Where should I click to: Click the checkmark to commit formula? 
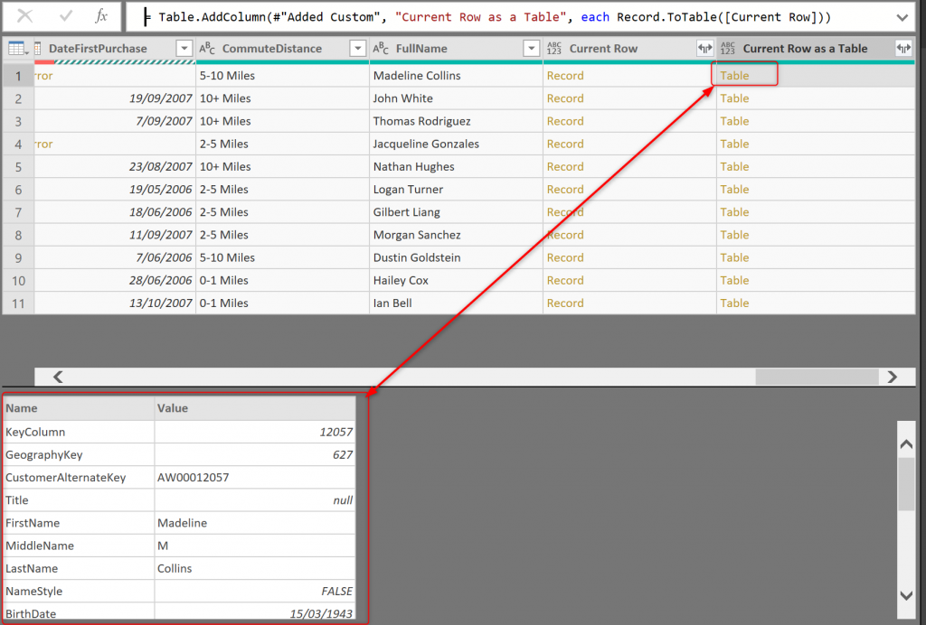[66, 16]
